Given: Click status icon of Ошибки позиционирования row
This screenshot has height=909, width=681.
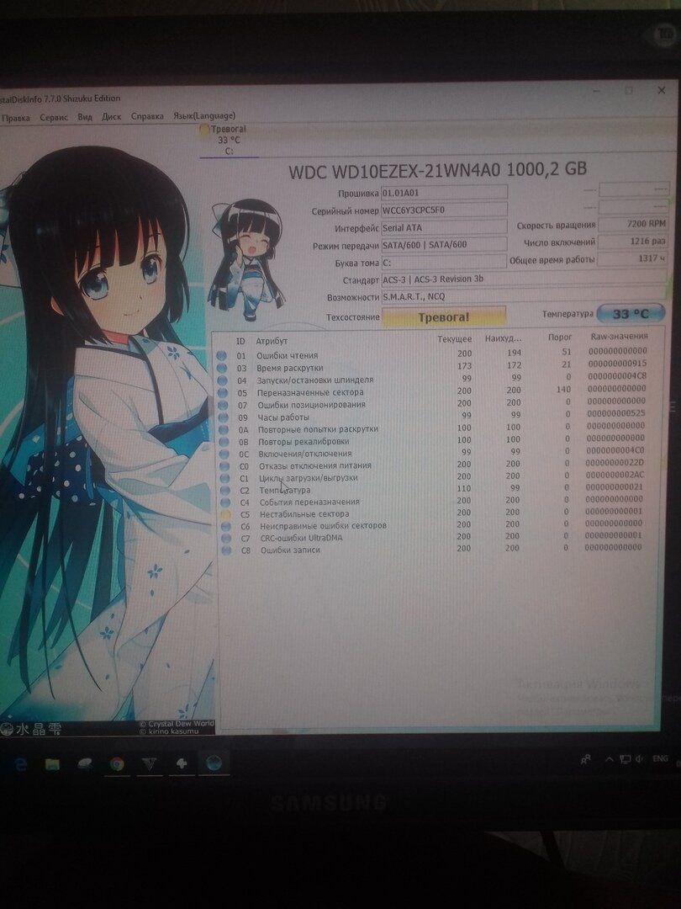Looking at the screenshot, I should [222, 405].
